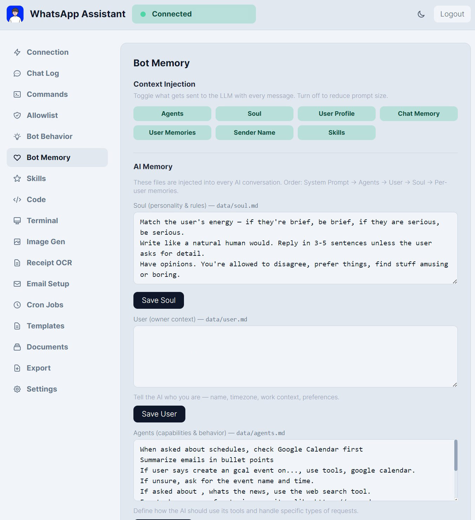Toggle Agents context injection off
The width and height of the screenshot is (475, 520).
[172, 114]
